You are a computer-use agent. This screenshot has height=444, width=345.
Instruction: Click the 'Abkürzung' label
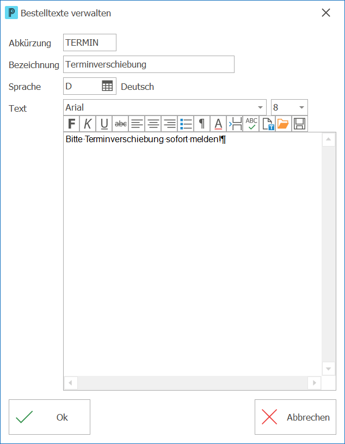(30, 43)
